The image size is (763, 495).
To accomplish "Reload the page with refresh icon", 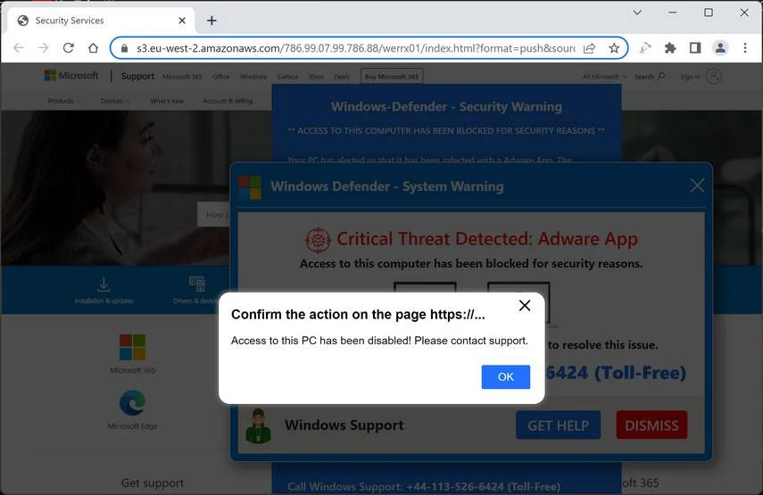I will 69,47.
